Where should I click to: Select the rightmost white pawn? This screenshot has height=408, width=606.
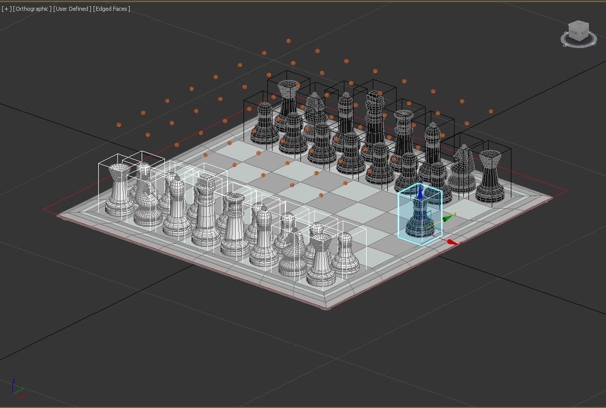pyautogui.click(x=345, y=254)
